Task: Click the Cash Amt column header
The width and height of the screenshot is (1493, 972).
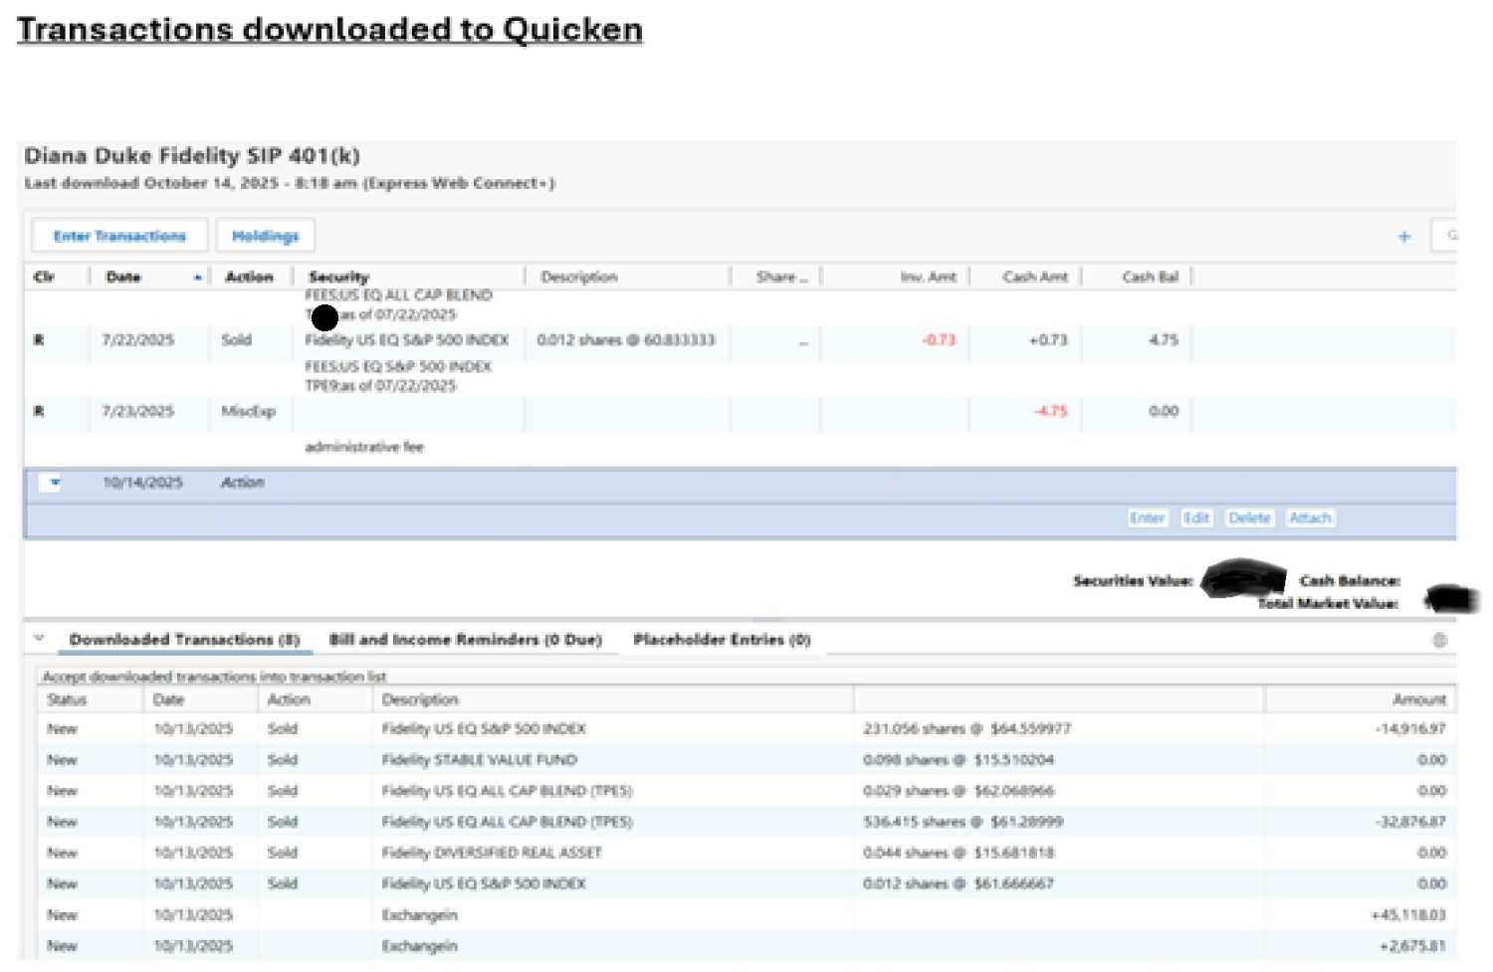Action: 1035,278
